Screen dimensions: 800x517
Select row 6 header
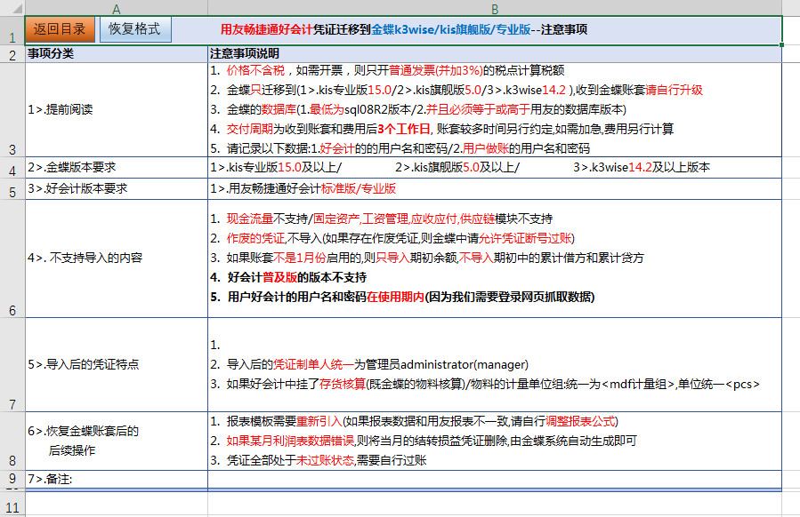point(12,311)
